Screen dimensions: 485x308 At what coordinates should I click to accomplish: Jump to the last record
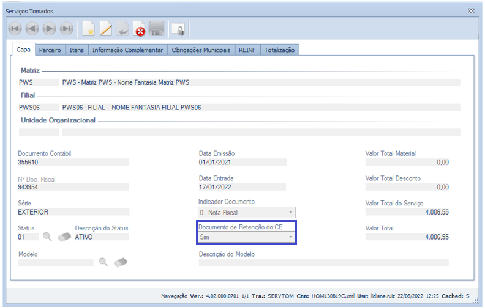click(x=66, y=28)
